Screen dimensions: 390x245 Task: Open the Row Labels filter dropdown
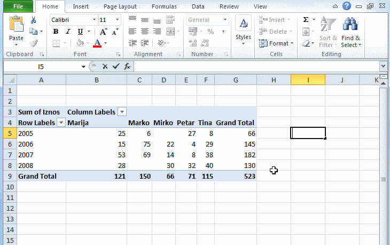click(x=61, y=122)
